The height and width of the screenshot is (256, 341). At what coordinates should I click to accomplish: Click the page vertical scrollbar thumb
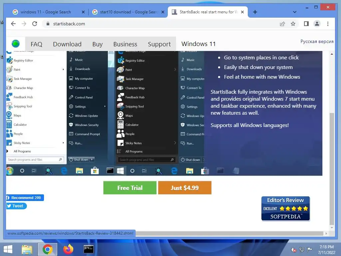332,169
